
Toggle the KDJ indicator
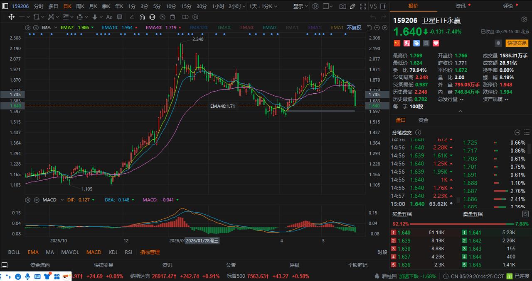point(113,252)
